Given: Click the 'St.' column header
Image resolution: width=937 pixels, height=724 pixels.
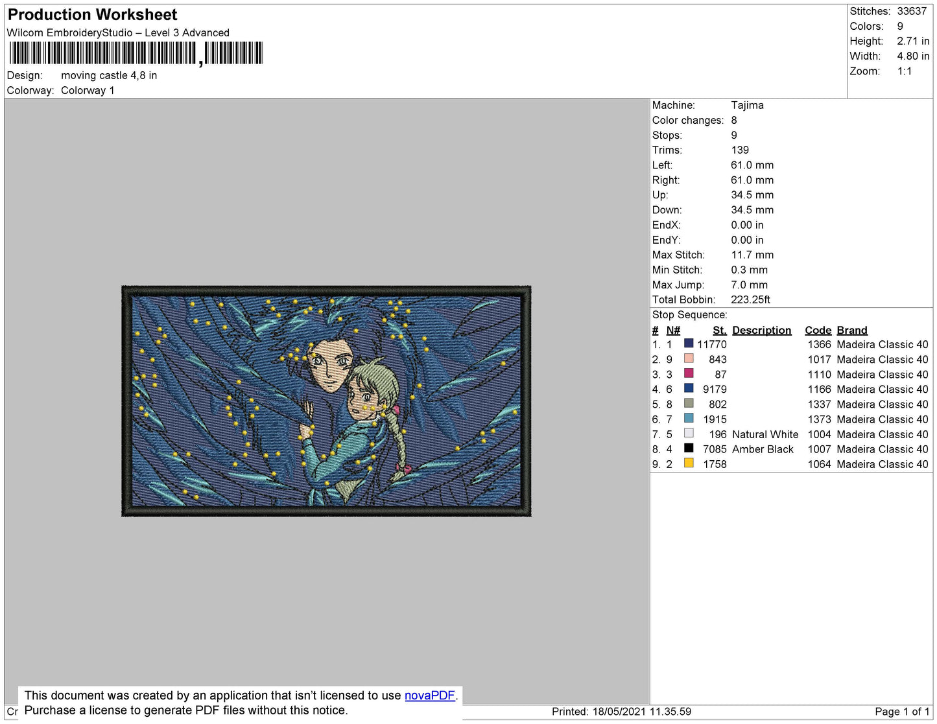Looking at the screenshot, I should 720,330.
